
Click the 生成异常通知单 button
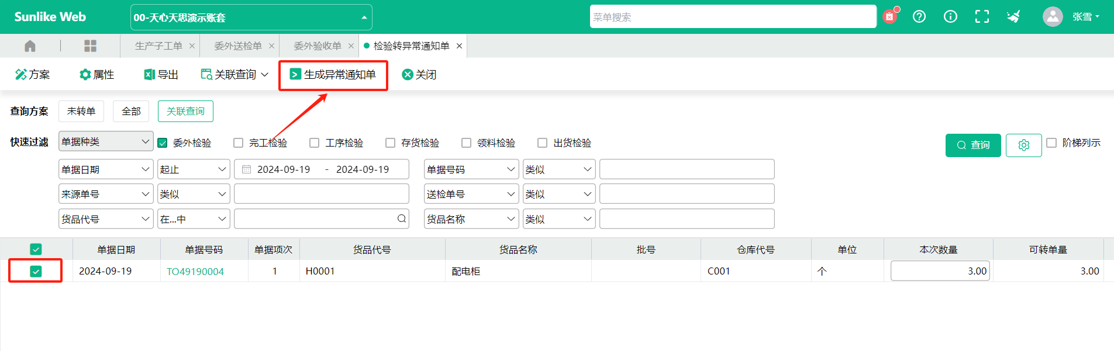(333, 74)
